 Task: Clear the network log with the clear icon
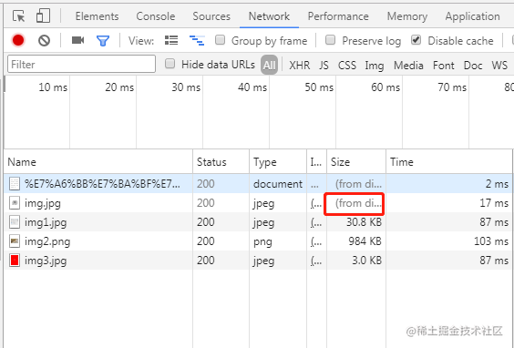click(x=44, y=41)
